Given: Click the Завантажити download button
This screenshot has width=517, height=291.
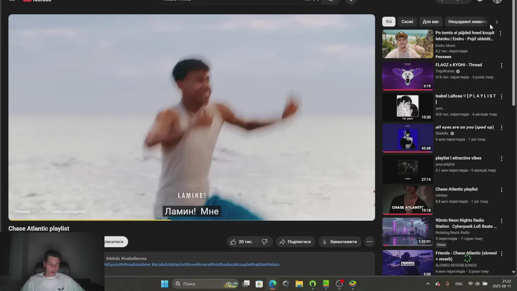Looking at the screenshot, I should coord(339,242).
